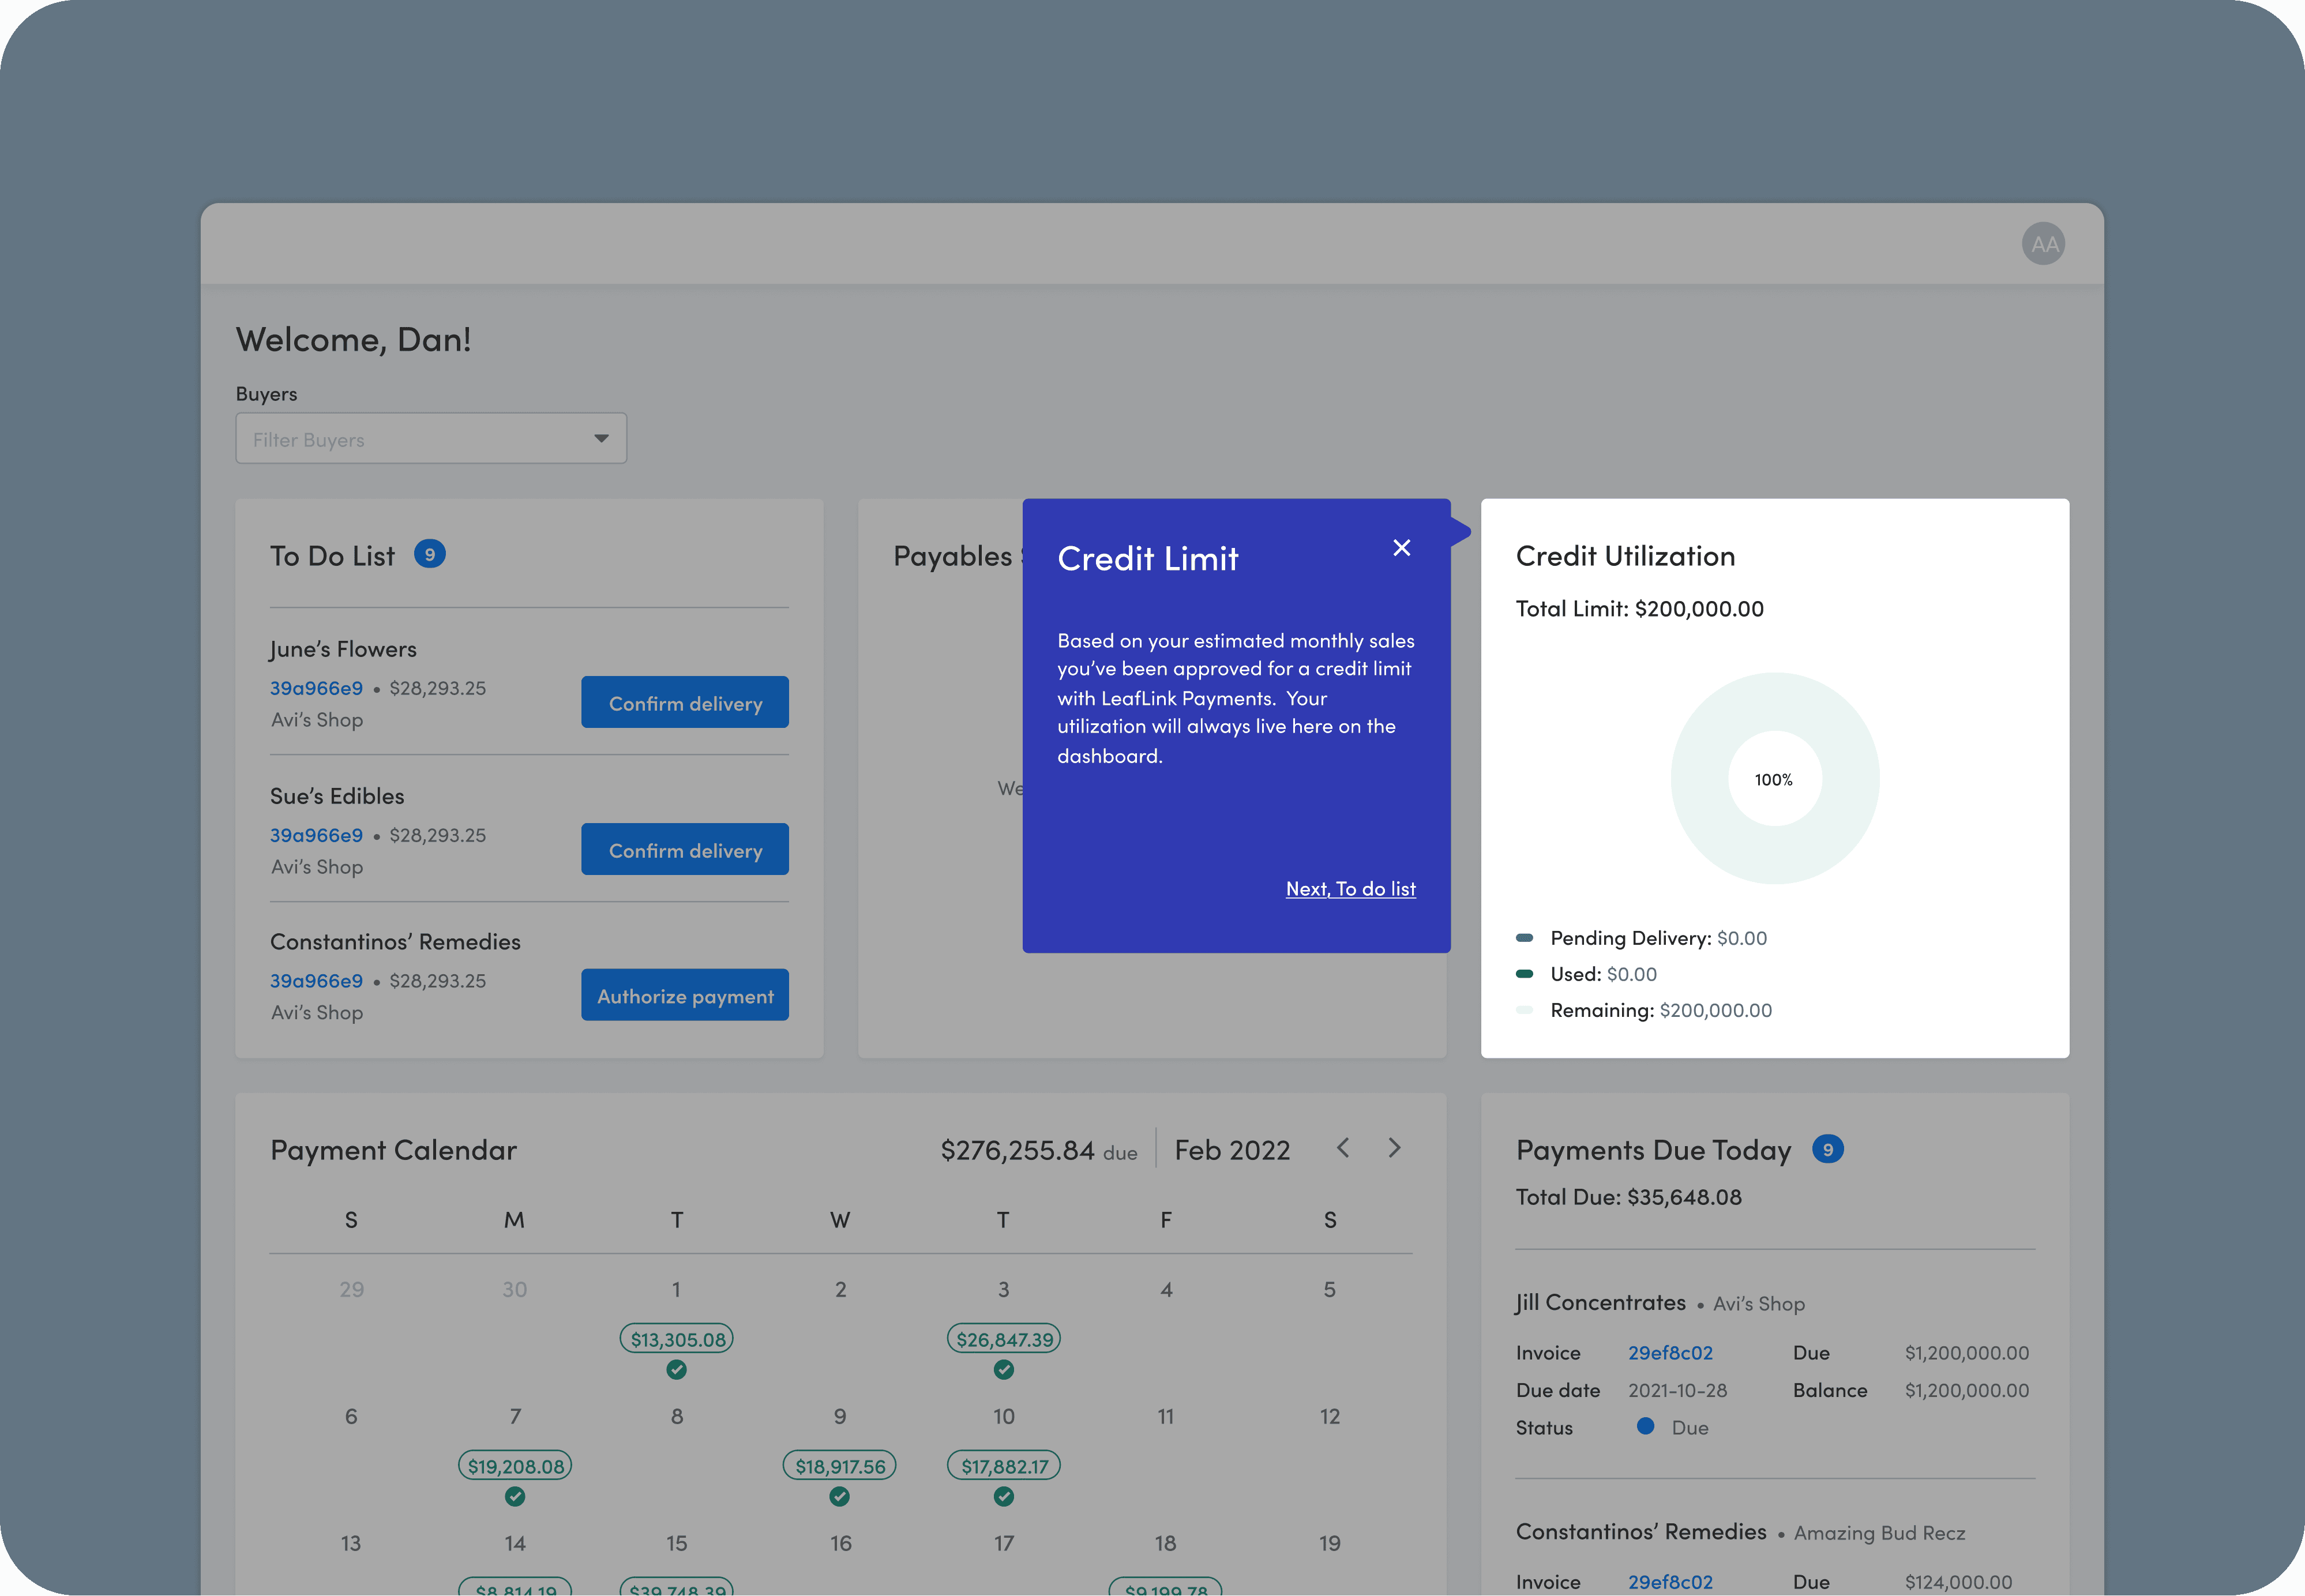Click the checkmark icon under $13,305.08
2305x1596 pixels.
point(677,1370)
